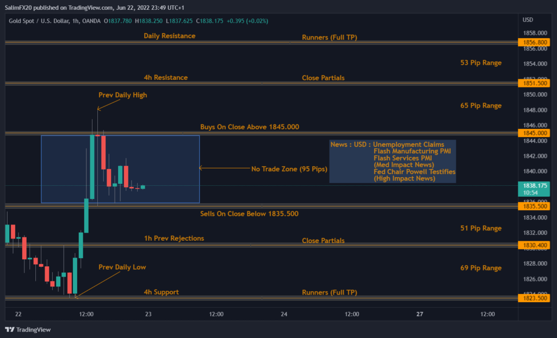Click the 27 date on the time axis

[x=419, y=314]
